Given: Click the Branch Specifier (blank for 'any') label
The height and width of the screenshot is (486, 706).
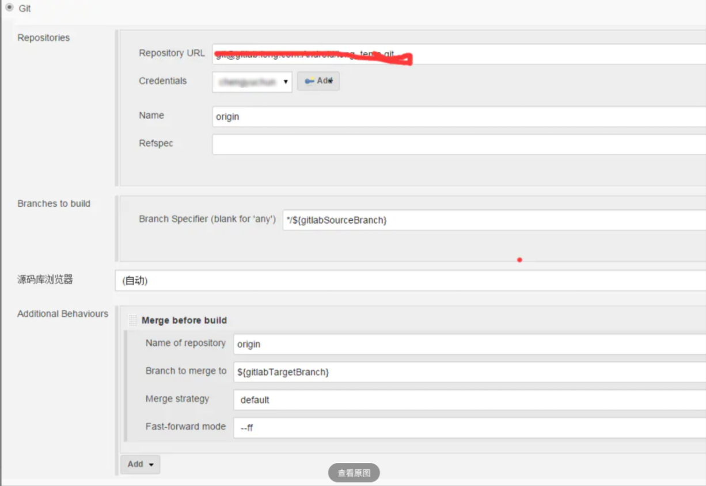Looking at the screenshot, I should click(207, 219).
